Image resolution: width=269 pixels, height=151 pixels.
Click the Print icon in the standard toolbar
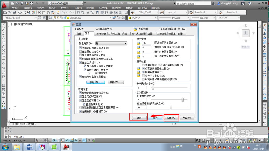(20, 12)
